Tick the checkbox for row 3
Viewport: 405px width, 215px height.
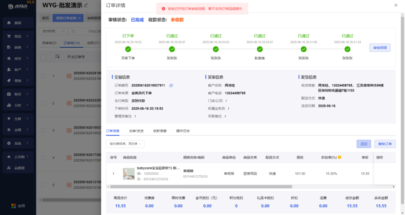click(x=43, y=131)
